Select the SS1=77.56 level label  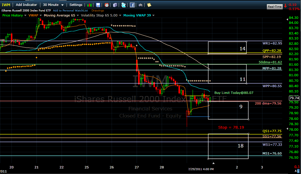click(272, 136)
